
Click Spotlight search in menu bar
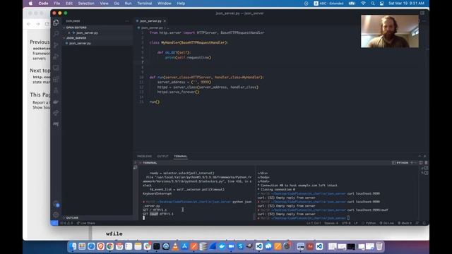click(x=373, y=4)
